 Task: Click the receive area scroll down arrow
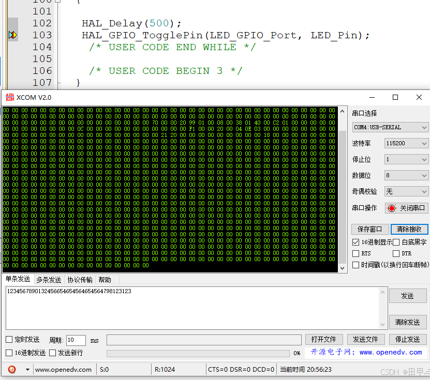(342, 268)
